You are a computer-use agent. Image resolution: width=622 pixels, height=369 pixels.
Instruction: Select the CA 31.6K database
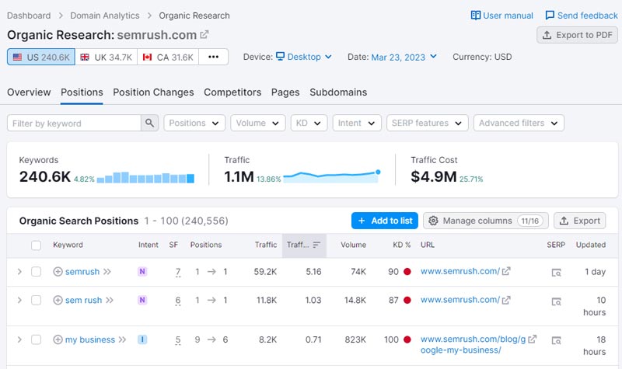click(168, 57)
